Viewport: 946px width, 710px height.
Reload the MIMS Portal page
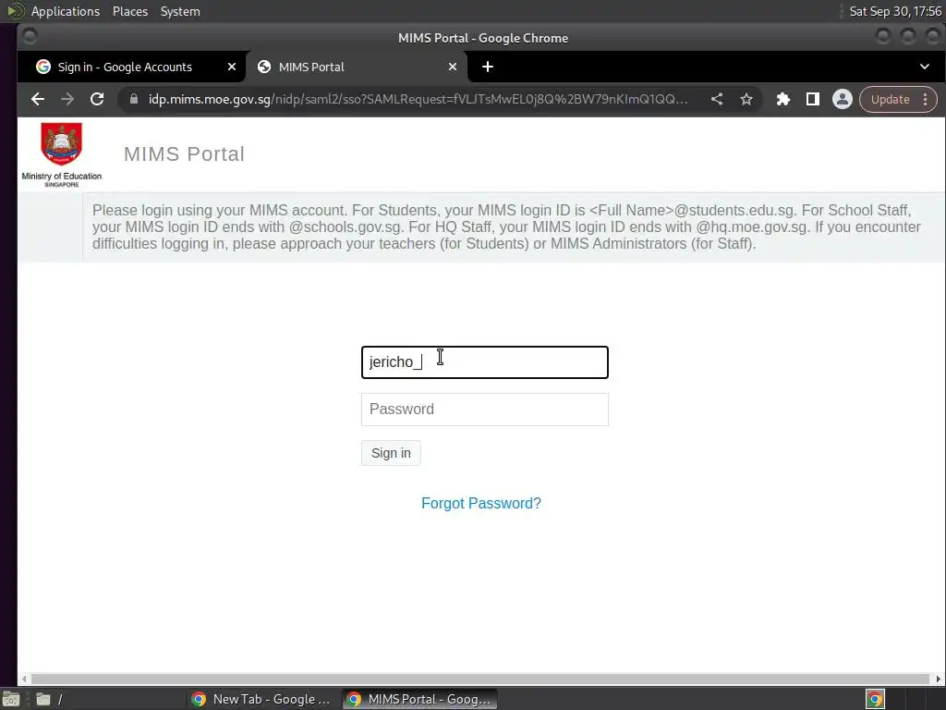(x=96, y=99)
